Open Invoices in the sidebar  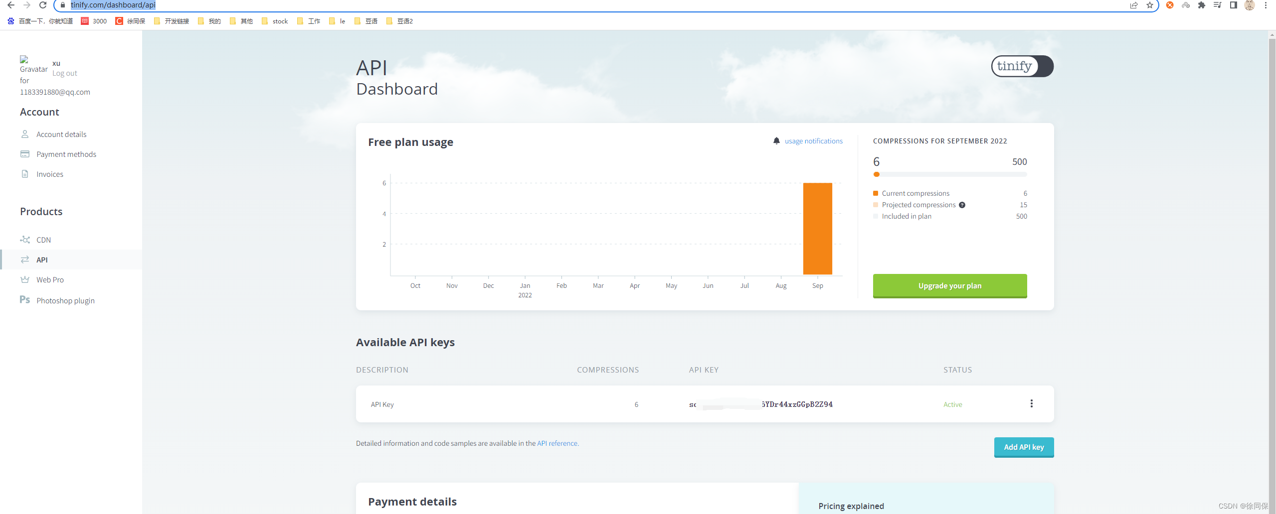click(x=50, y=174)
